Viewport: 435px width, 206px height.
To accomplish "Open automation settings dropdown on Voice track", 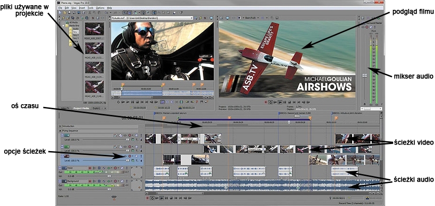I will click(118, 168).
